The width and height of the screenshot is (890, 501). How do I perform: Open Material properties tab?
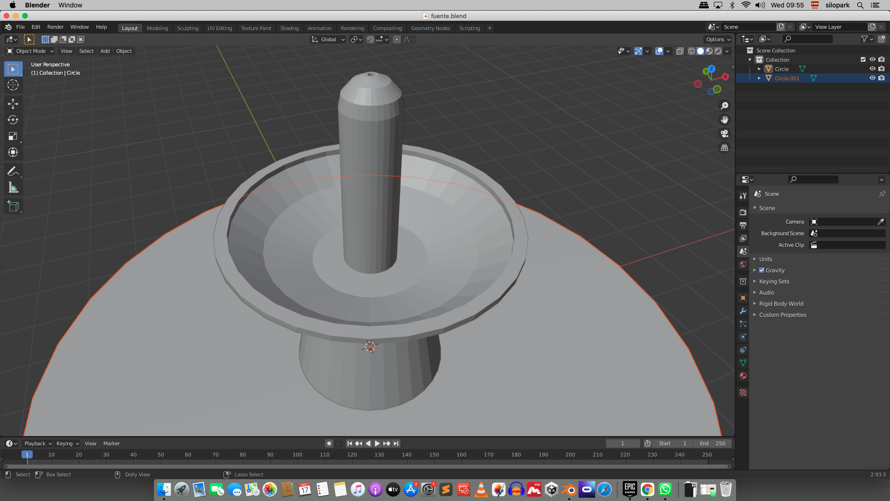743,376
